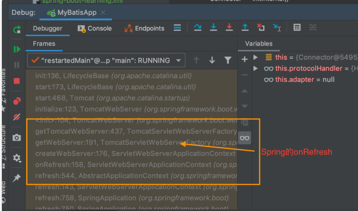Viewport: 358px width, 211px height.
Task: Select frame refresh:544, AbstractApplicationContext
Action: click(x=131, y=176)
